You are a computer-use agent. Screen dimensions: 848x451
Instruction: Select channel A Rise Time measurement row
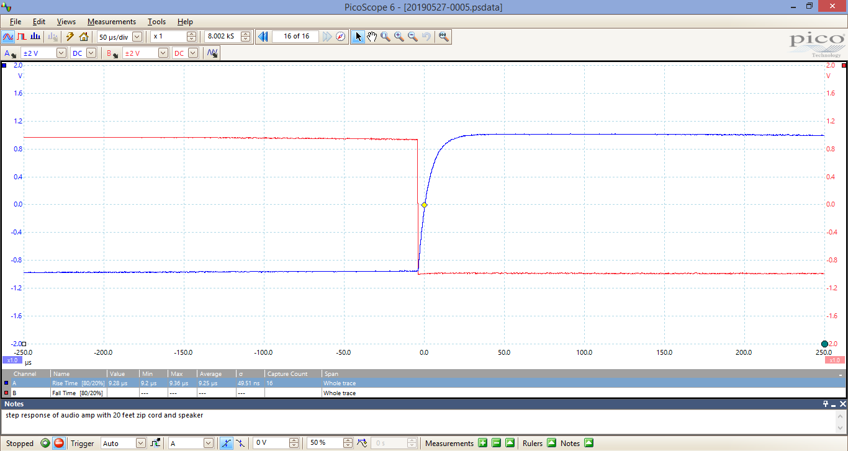424,383
